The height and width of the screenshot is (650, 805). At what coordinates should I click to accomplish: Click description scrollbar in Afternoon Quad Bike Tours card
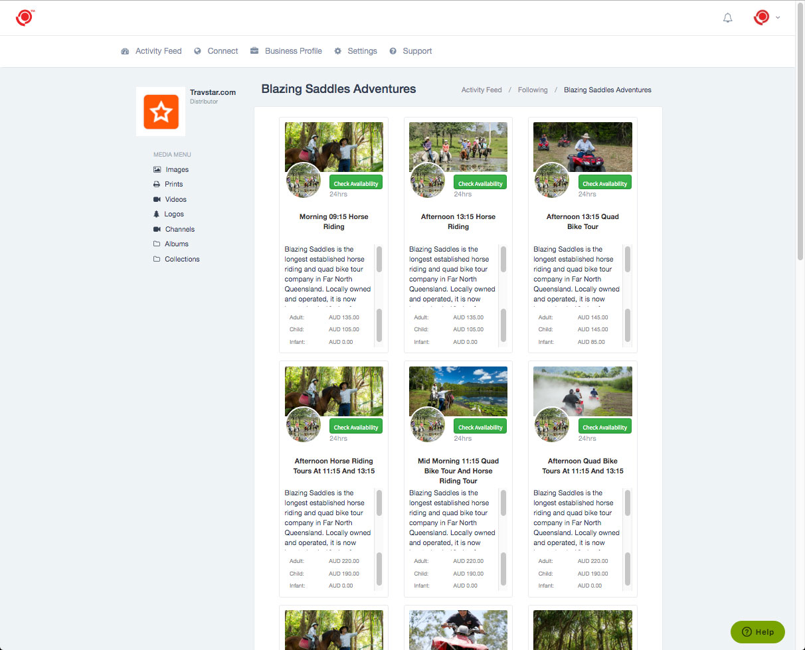628,503
